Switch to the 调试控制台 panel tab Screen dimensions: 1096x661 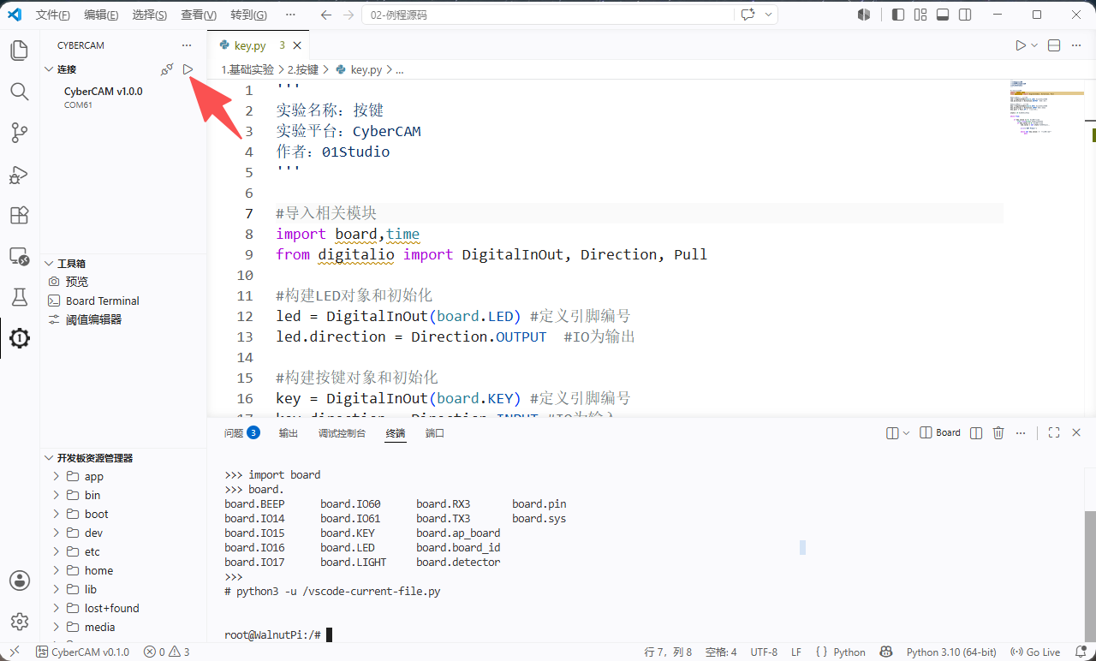pos(342,433)
